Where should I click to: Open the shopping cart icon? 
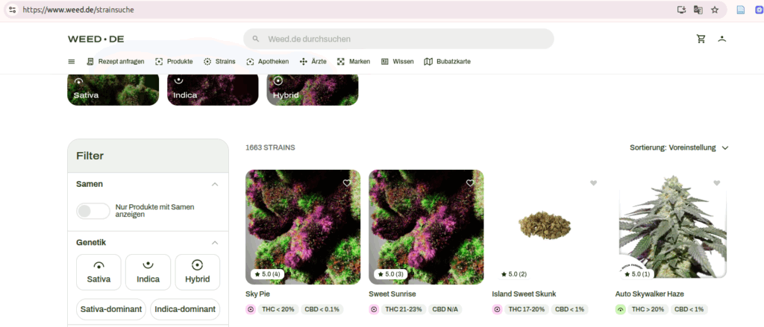(x=701, y=39)
